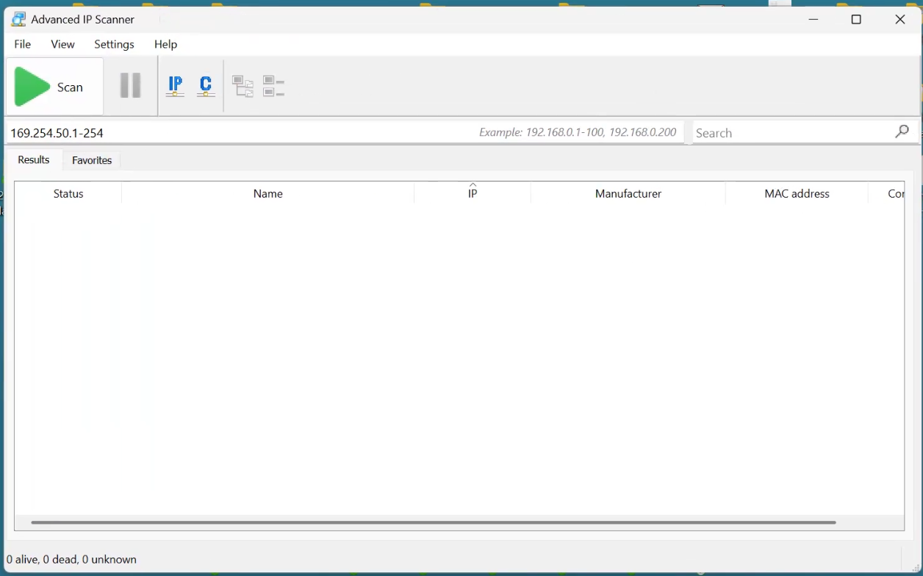
Task: Open the File menu
Action: tap(23, 44)
